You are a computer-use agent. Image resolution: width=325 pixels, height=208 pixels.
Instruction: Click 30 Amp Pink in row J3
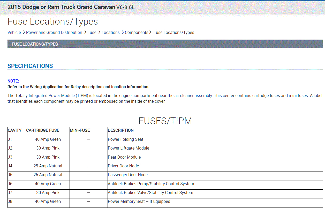48,157
